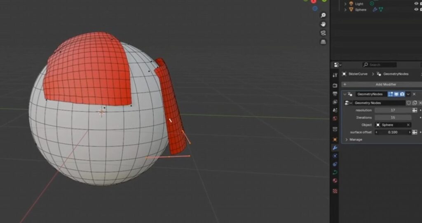The width and height of the screenshot is (422, 223).
Task: Click the Geometry Nodes node group name field
Action: 379,103
